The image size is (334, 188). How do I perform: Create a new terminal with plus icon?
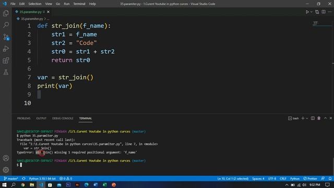point(303,119)
